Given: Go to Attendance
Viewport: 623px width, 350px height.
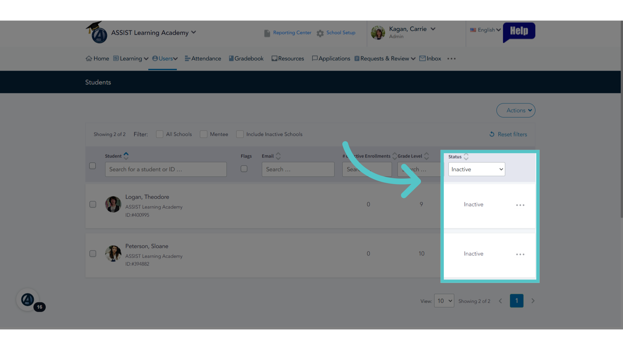Looking at the screenshot, I should click(203, 59).
